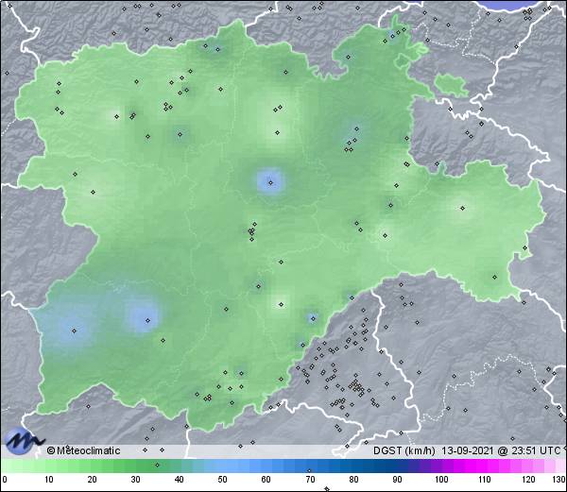Click scale label 30
567x492 pixels.
click(x=135, y=480)
